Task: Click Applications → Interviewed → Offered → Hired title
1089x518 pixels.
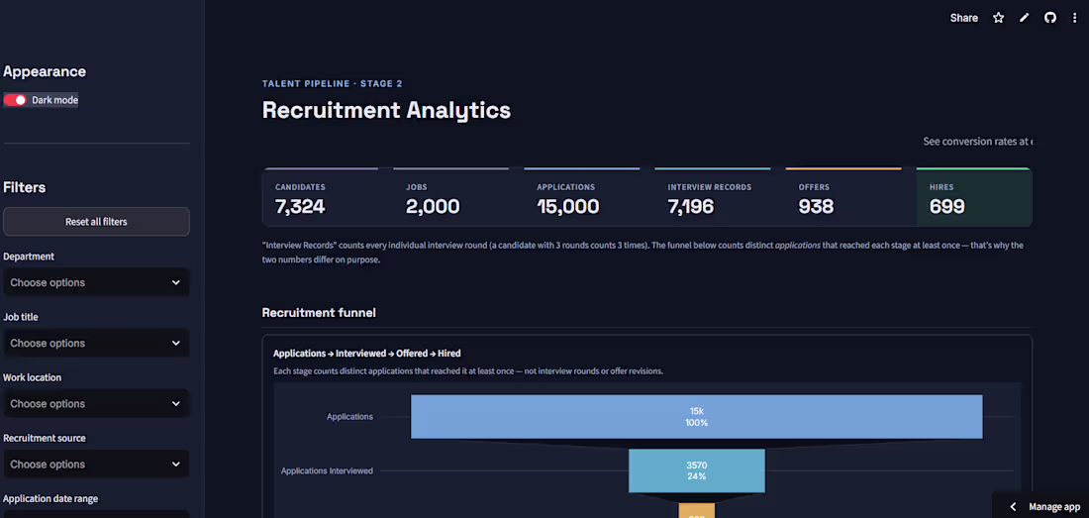Action: (366, 354)
